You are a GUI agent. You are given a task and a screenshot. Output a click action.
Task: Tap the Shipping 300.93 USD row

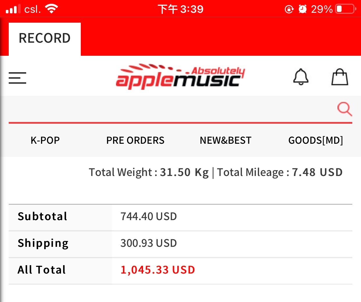point(180,243)
